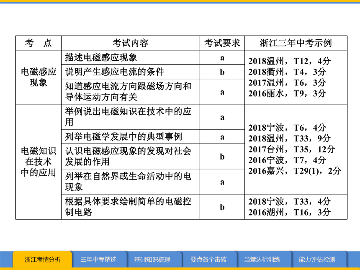Click requirement 'b' beside 根据具体要求绘制
This screenshot has width=360, height=270.
click(x=222, y=207)
